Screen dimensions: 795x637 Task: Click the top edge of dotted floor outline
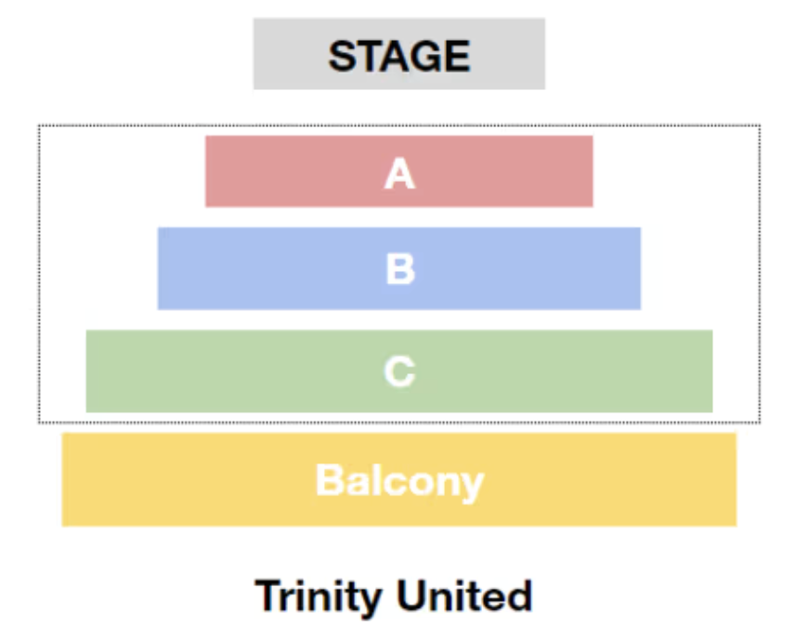pos(399,125)
